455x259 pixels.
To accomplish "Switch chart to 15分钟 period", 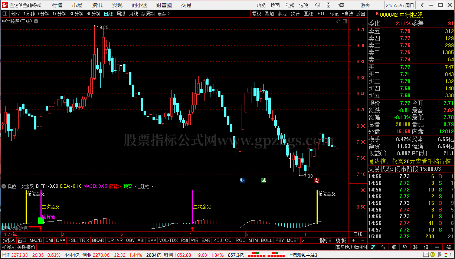I will (x=59, y=14).
